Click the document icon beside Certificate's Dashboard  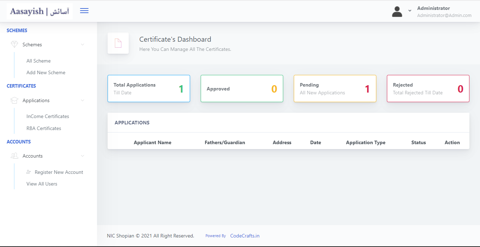tap(118, 43)
